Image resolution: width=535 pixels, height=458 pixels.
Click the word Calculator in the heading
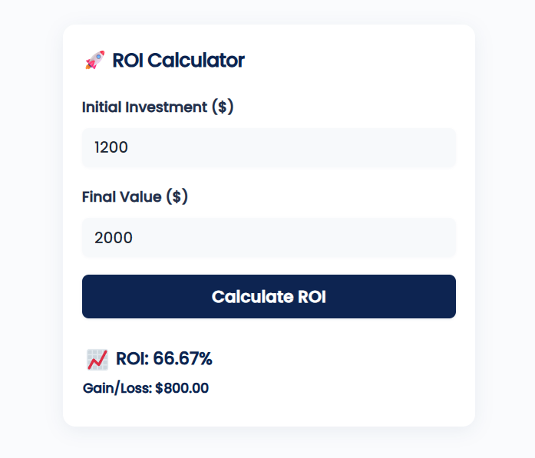click(196, 61)
